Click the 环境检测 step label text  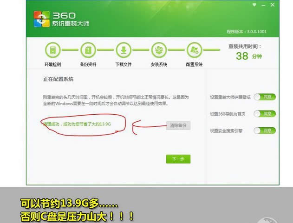coord(52,64)
